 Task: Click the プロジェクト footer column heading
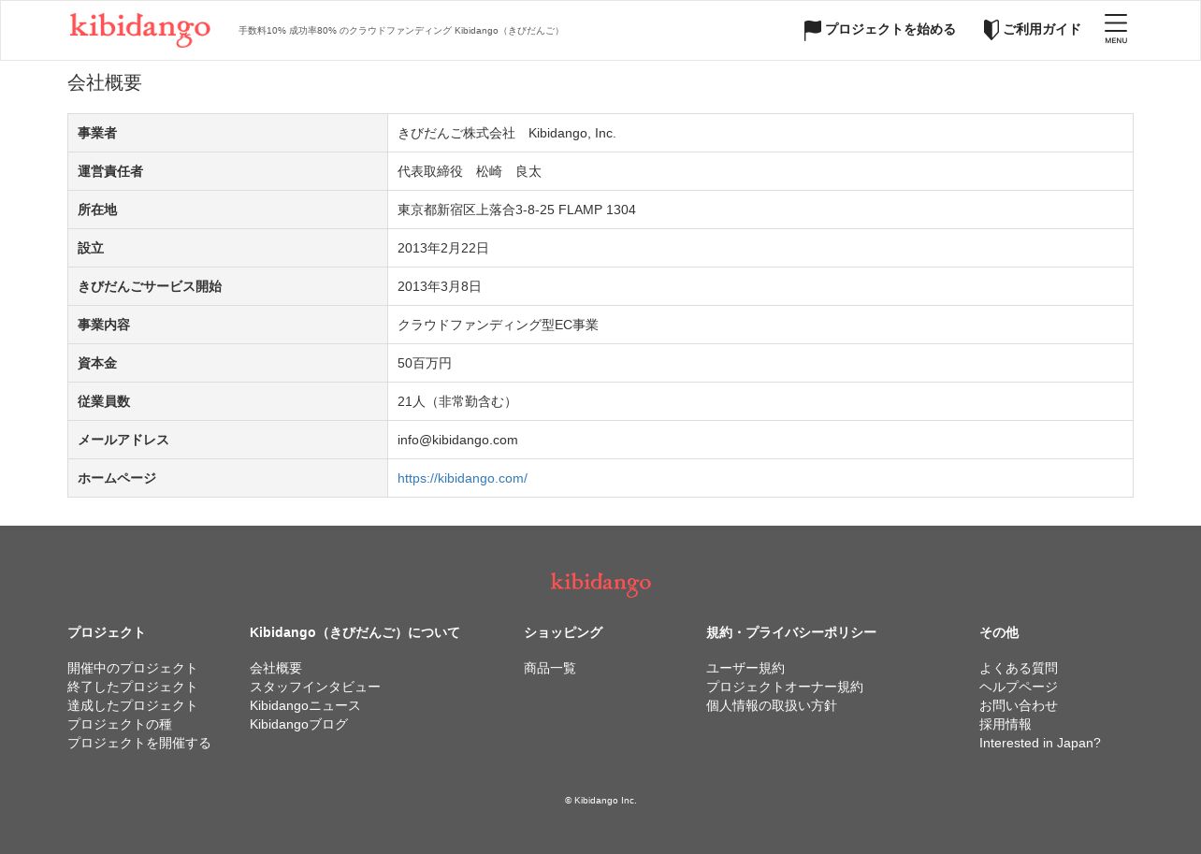point(107,632)
